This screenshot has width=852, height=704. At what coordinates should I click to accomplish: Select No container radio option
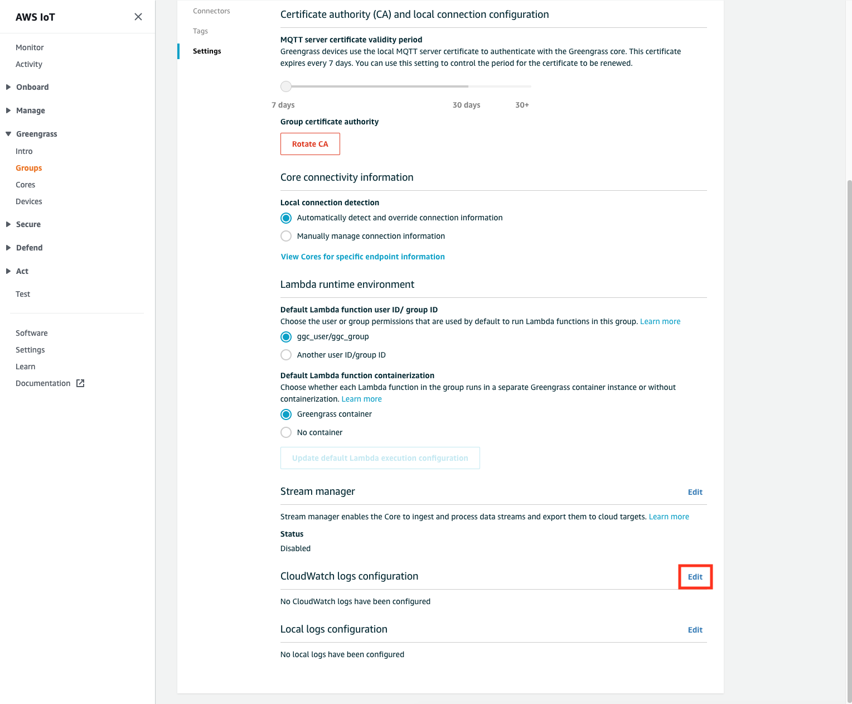click(x=286, y=432)
